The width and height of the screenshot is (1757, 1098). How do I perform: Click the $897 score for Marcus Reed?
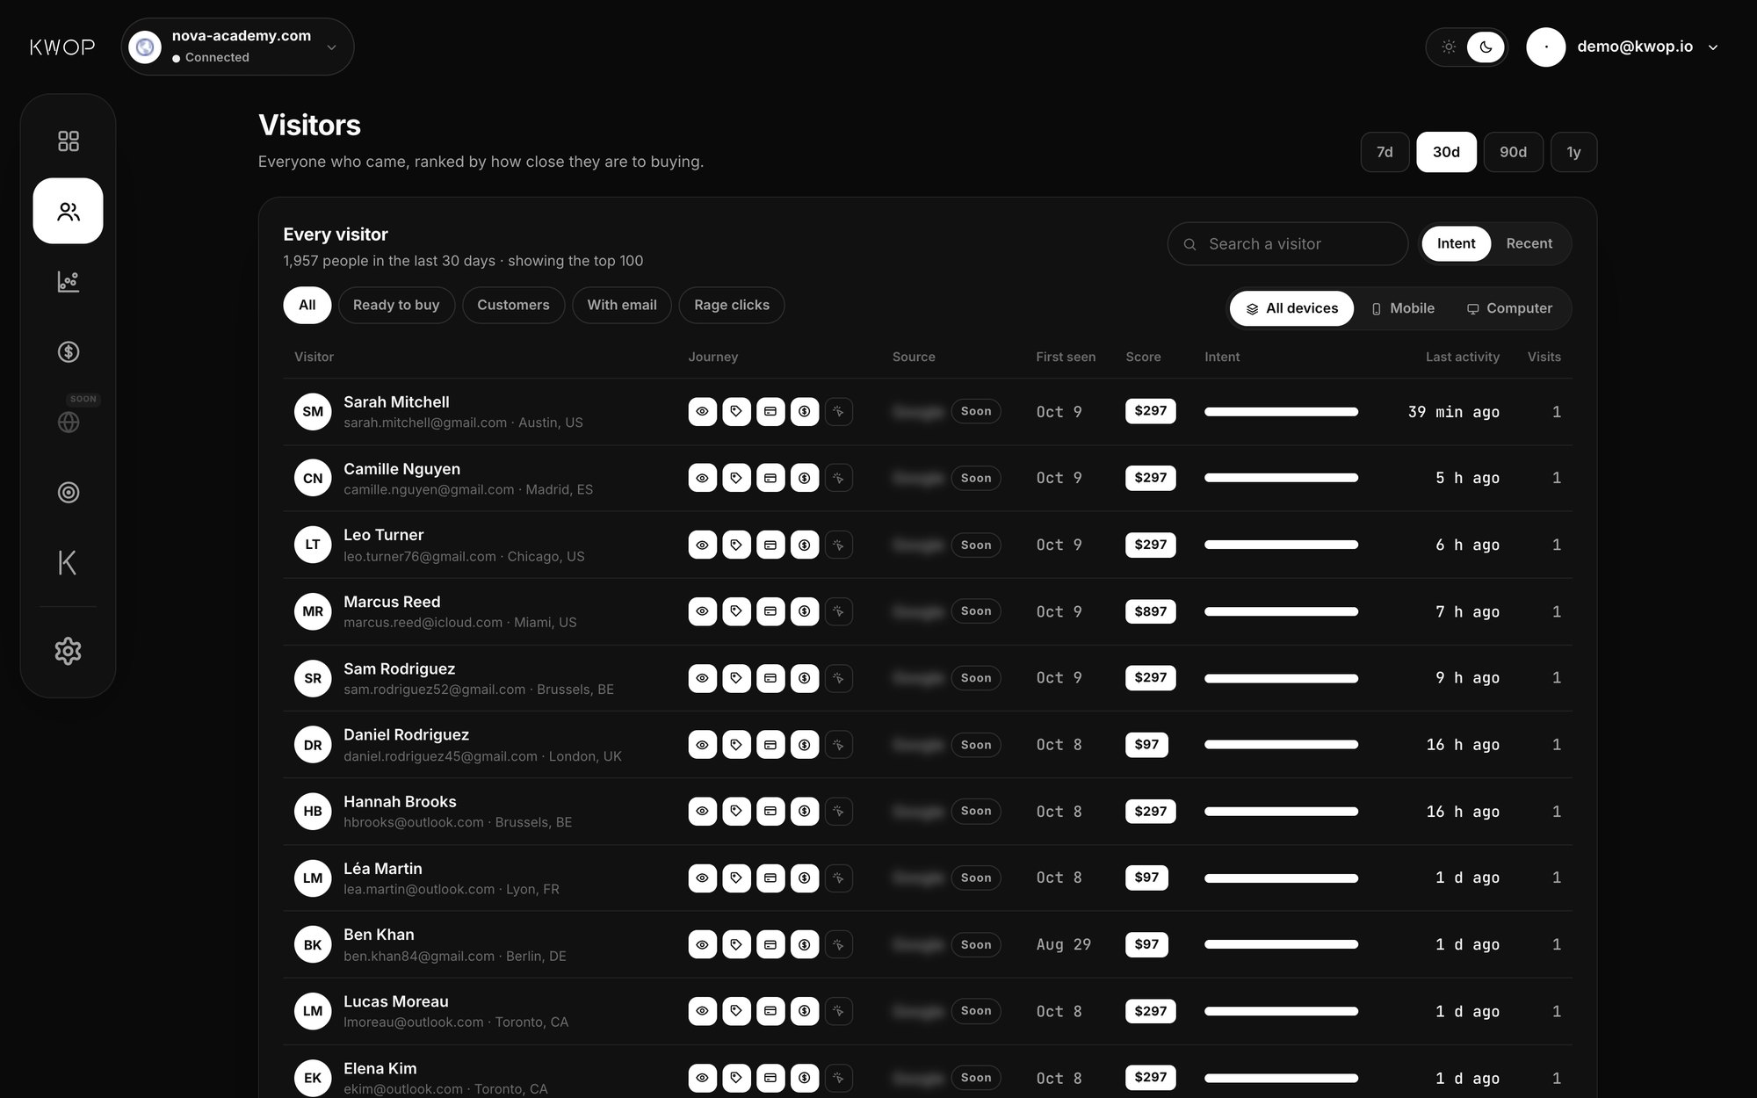click(x=1150, y=611)
